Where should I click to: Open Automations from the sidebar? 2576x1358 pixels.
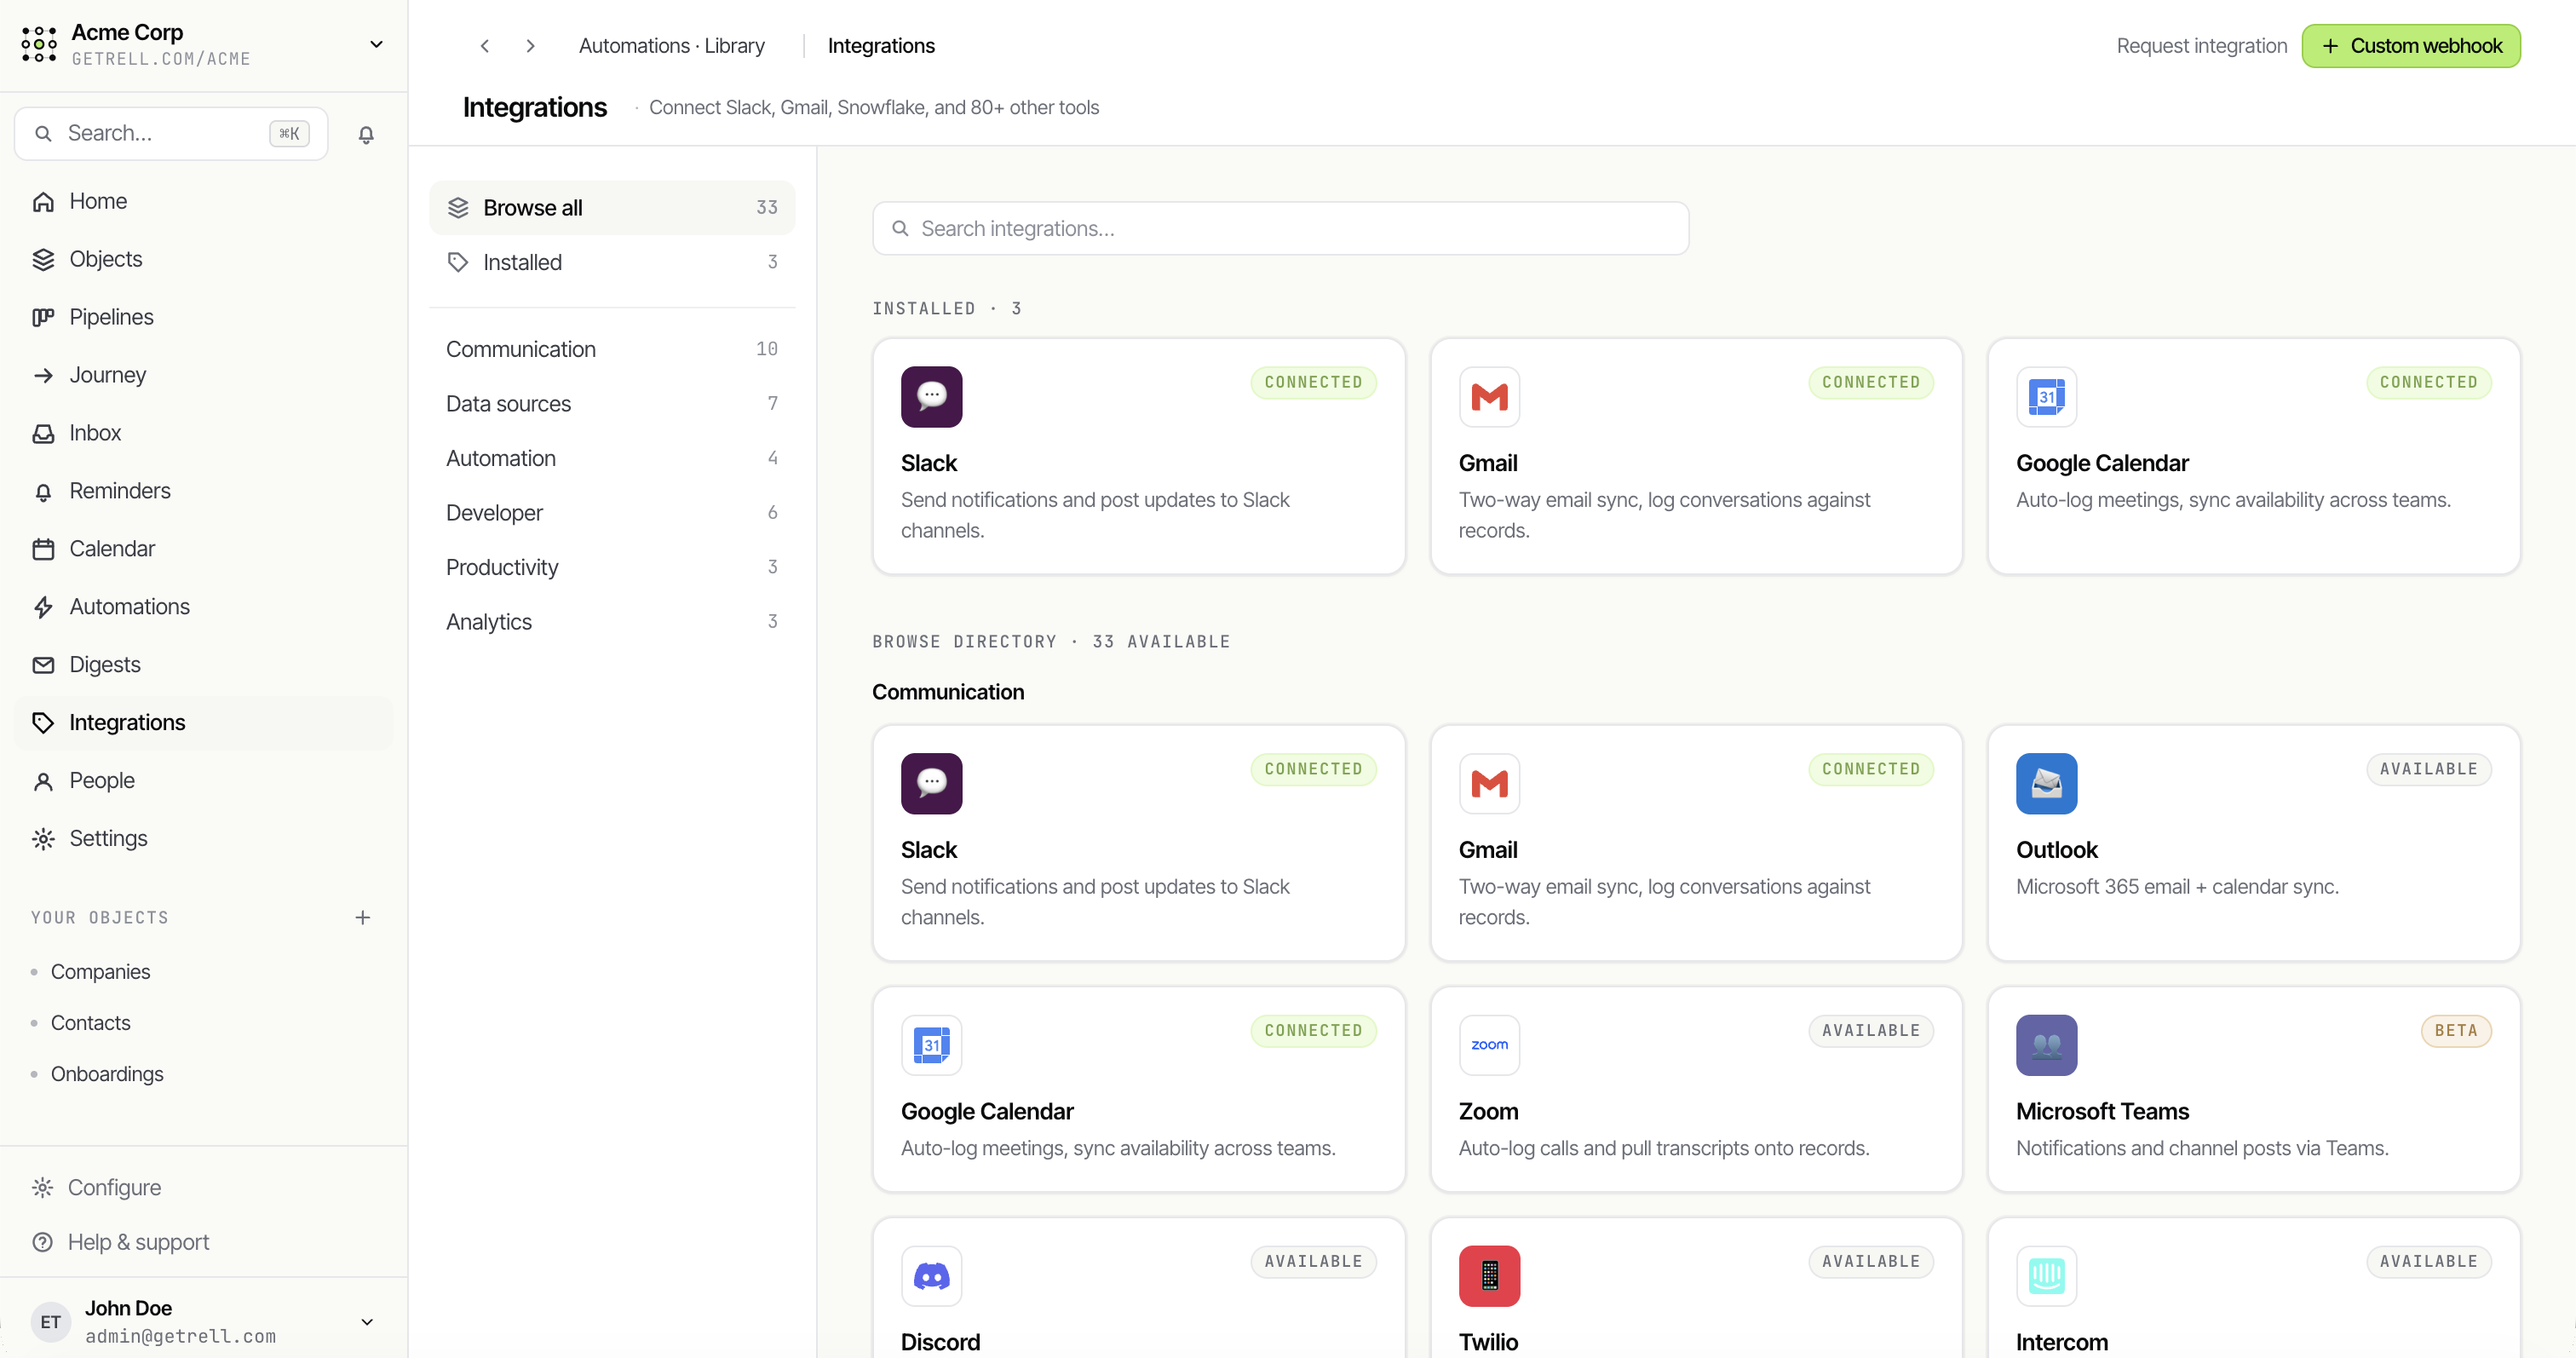[204, 607]
